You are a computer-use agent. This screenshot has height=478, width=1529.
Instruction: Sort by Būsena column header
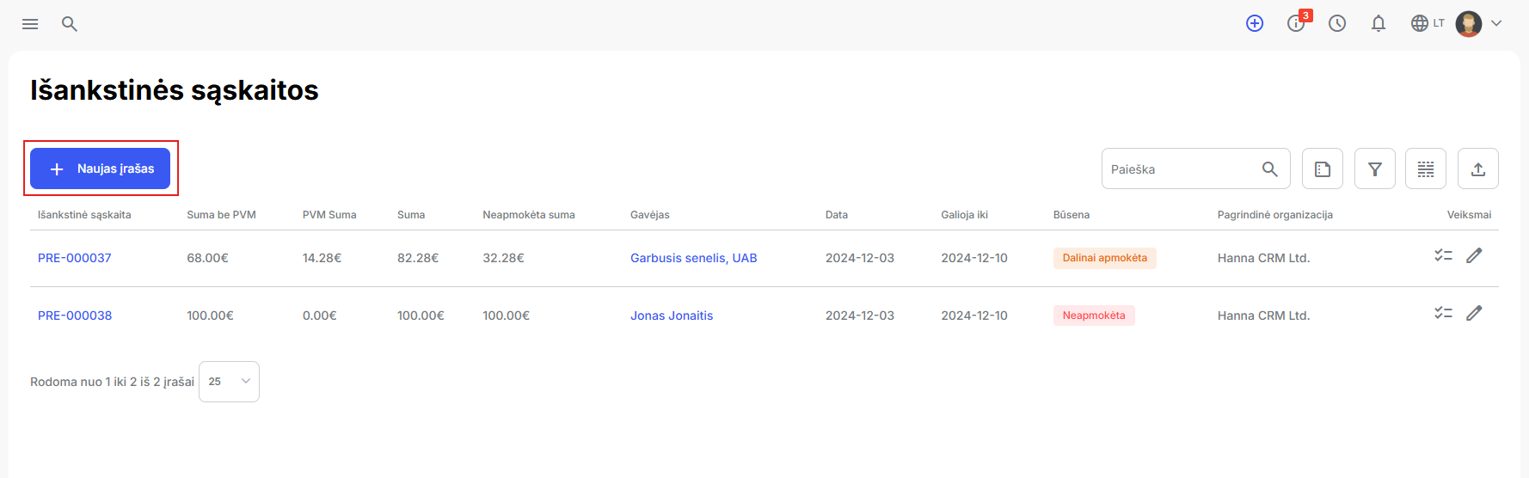coord(1072,215)
